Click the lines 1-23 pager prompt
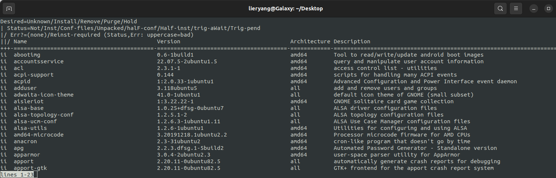Screen dimensions: 556x178 pyautogui.click(x=17, y=175)
